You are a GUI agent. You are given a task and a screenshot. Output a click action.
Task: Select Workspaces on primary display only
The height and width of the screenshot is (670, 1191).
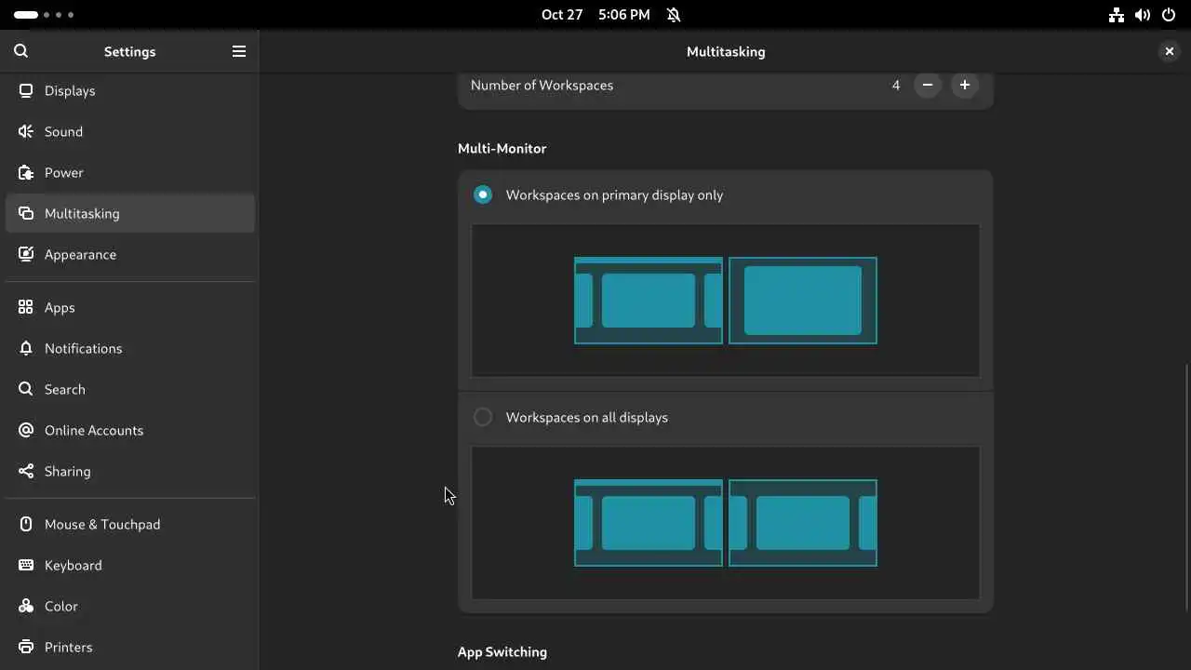coord(483,194)
